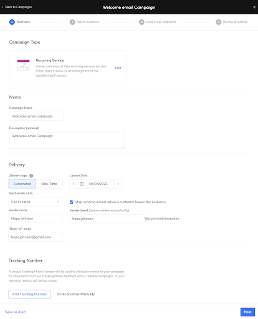The width and height of the screenshot is (258, 319).
Task: Select Automated delivery logic
Action: pyautogui.click(x=22, y=184)
